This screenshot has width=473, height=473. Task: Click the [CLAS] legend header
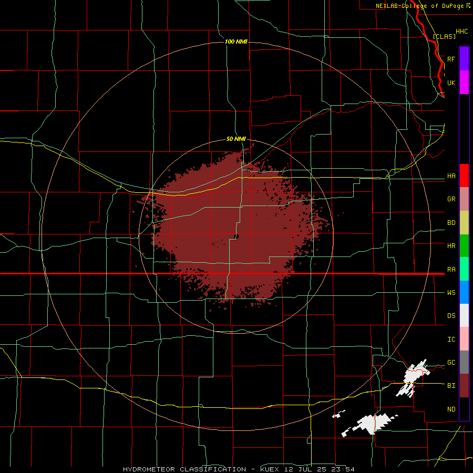(444, 37)
